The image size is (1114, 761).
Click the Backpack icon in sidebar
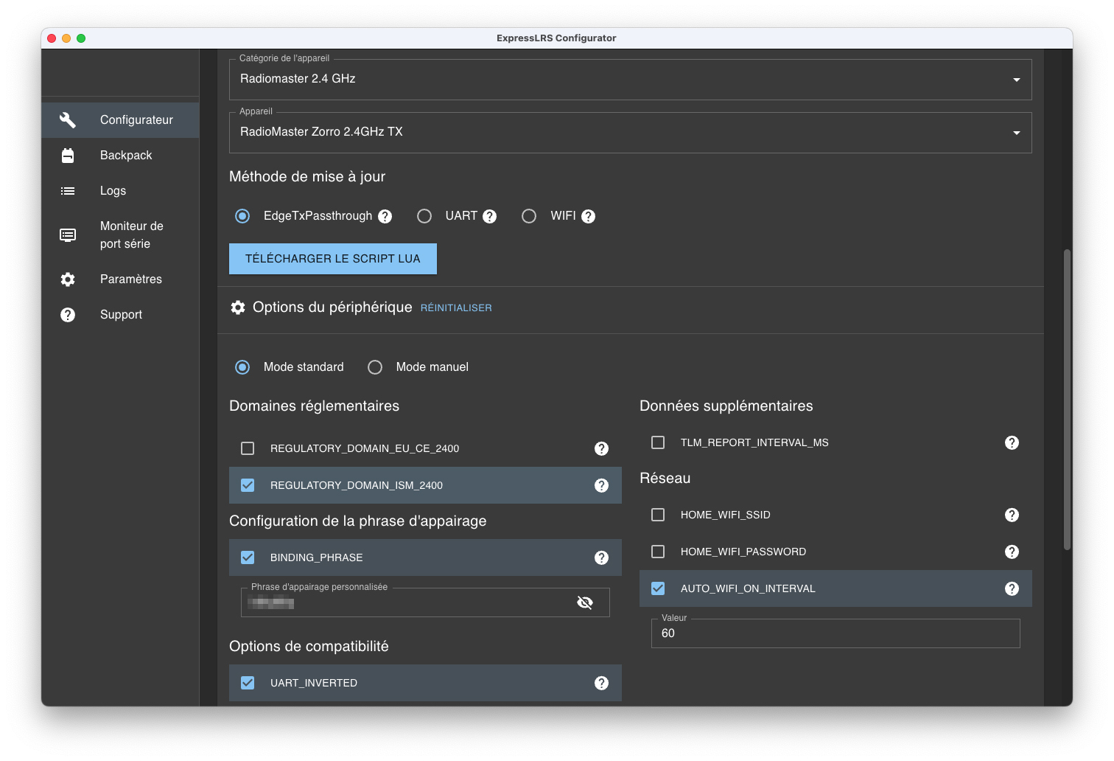click(x=68, y=155)
